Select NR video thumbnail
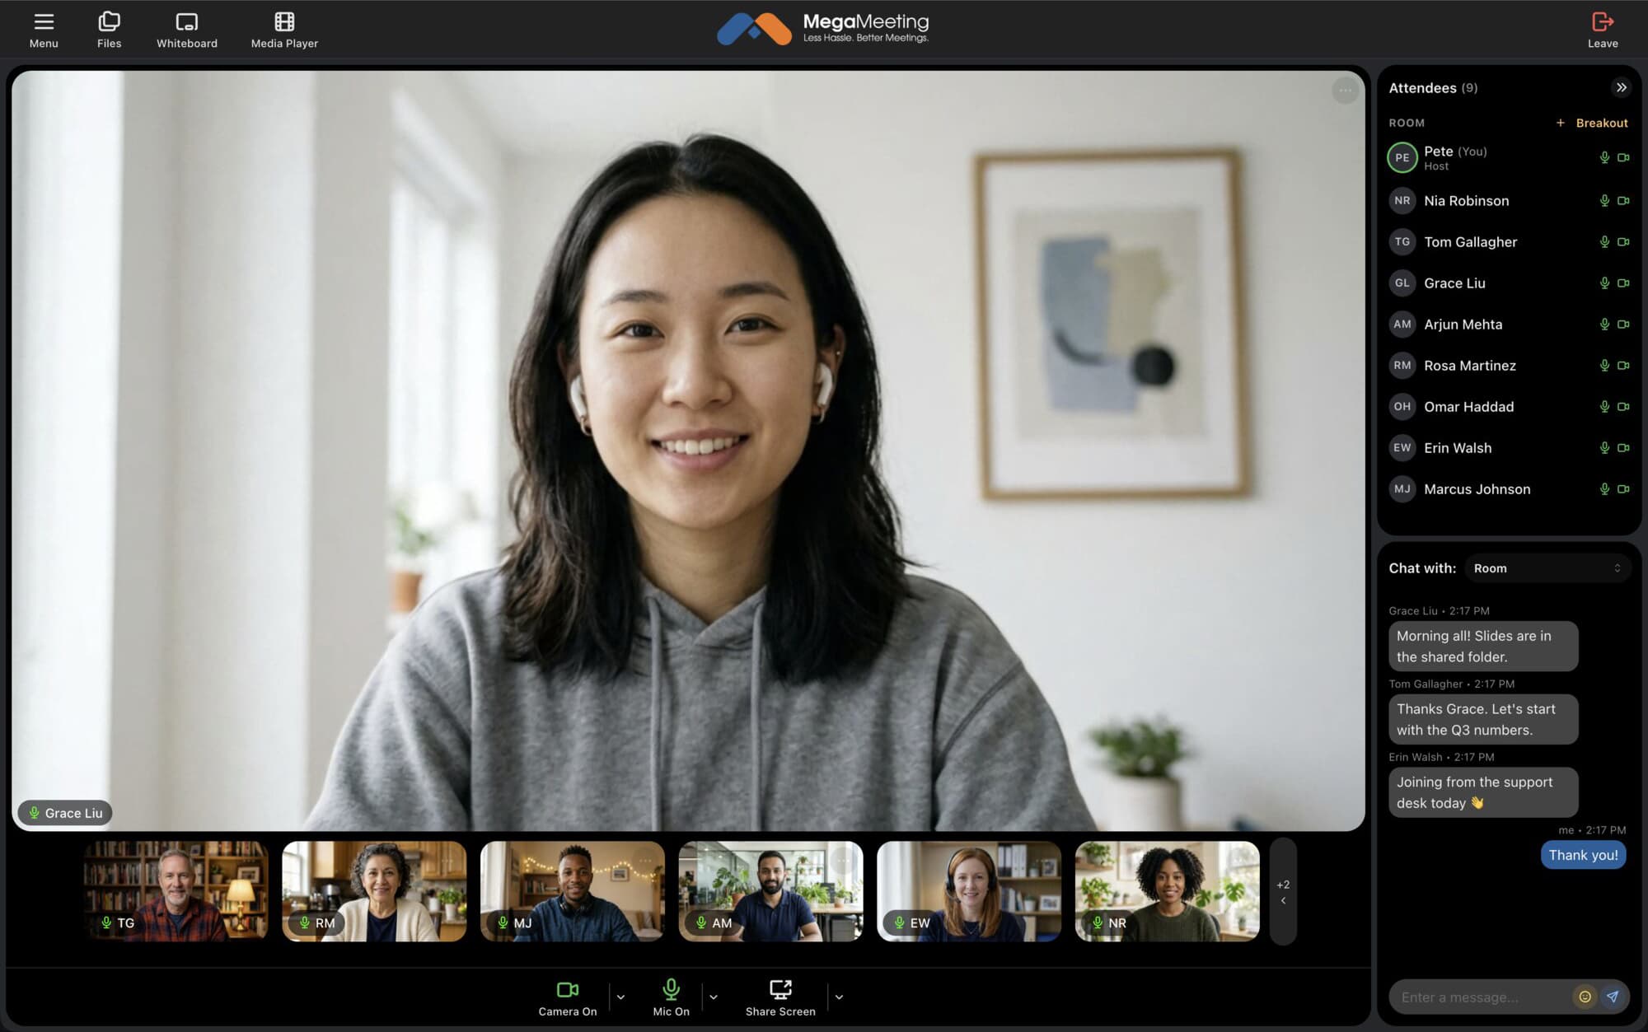The image size is (1648, 1032). coord(1168,891)
